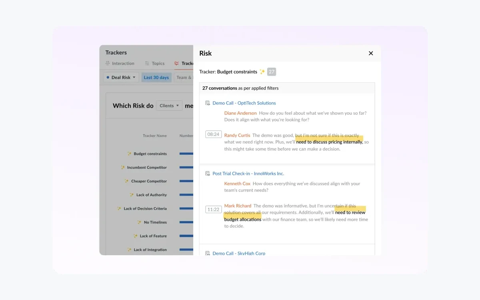This screenshot has height=300, width=480.
Task: Switch to the Interaction tab
Action: point(120,64)
